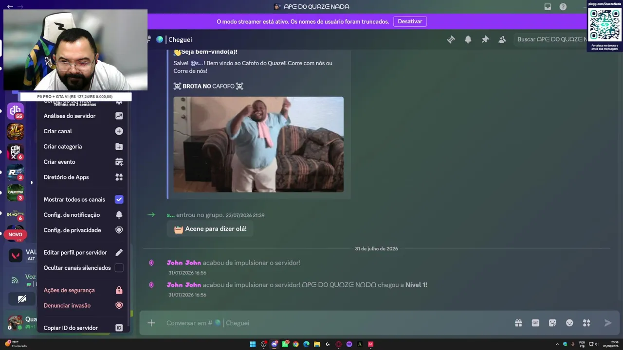This screenshot has height=350, width=623.
Task: Open the Apps launcher in message bar
Action: (x=586, y=323)
